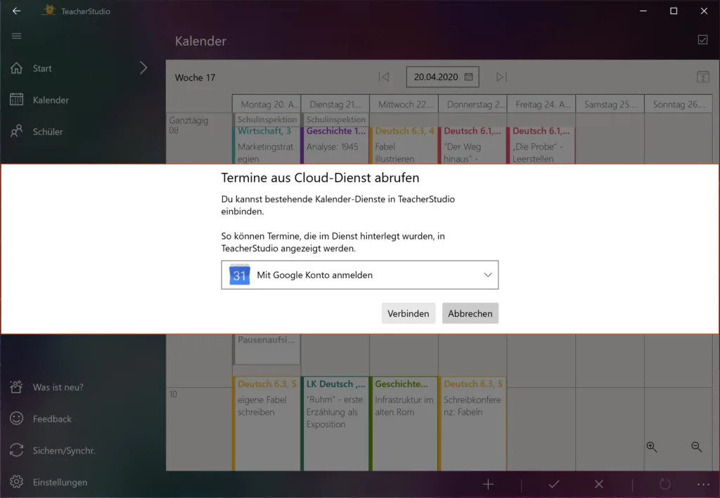The height and width of the screenshot is (498, 720).
Task: Open Tuesday's Schulinspektion all-day event
Action: pos(335,119)
